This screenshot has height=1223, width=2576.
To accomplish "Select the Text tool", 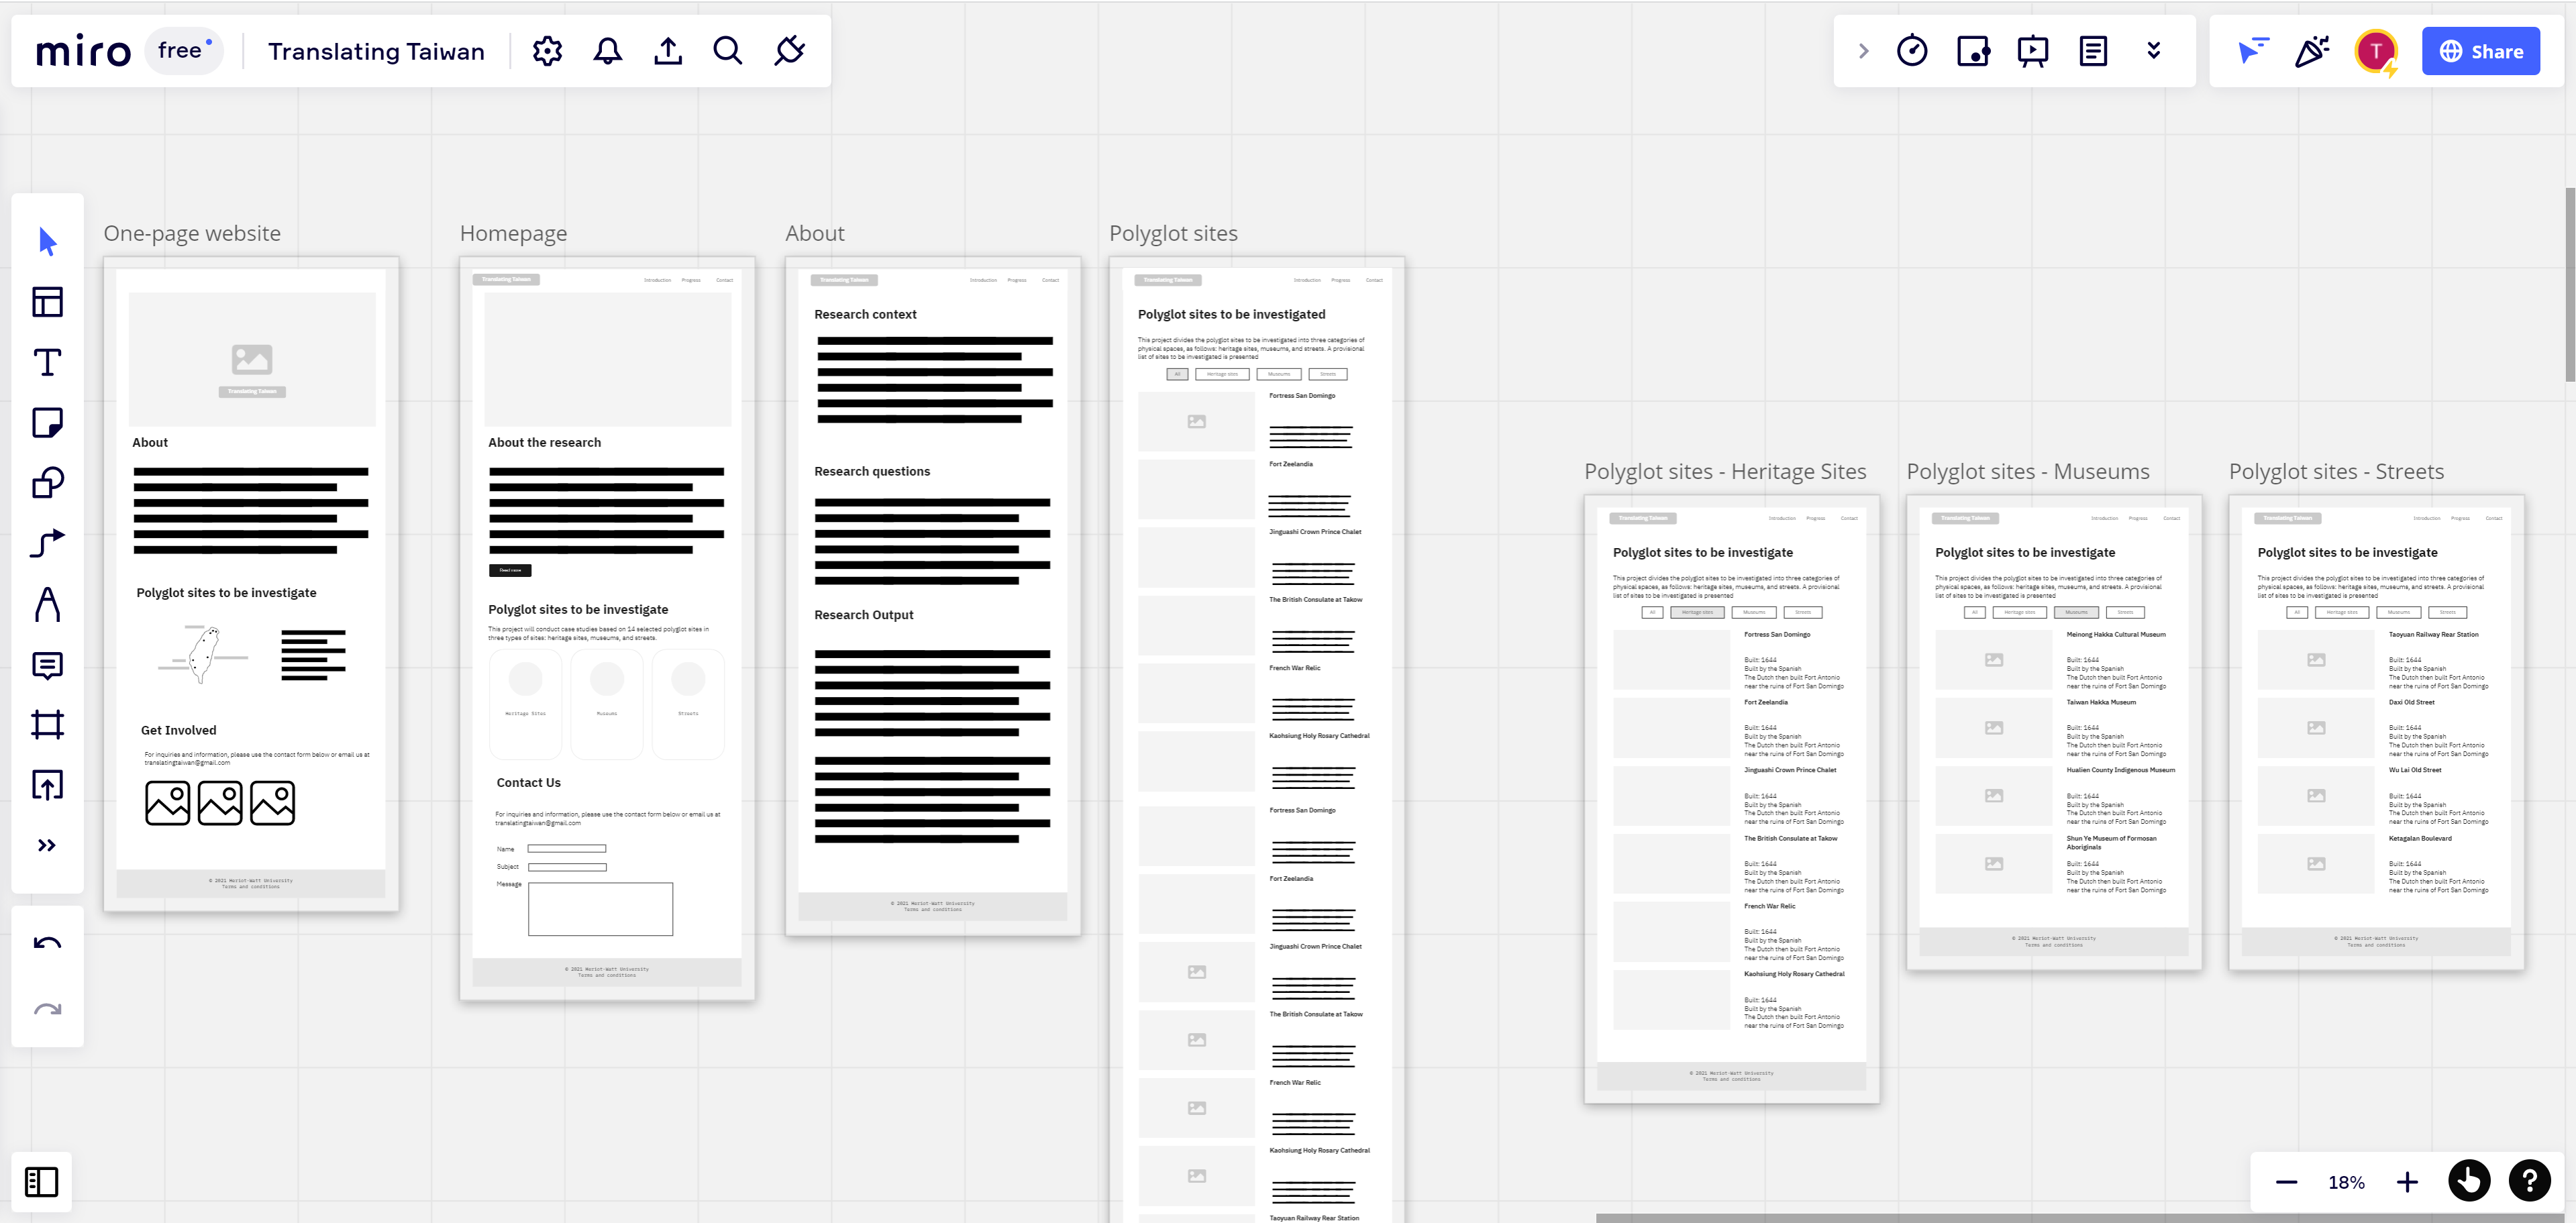I will (47, 363).
